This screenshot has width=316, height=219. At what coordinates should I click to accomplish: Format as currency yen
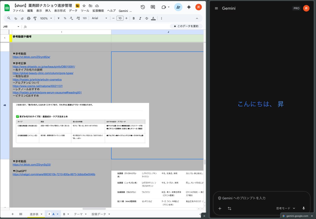click(x=58, y=18)
